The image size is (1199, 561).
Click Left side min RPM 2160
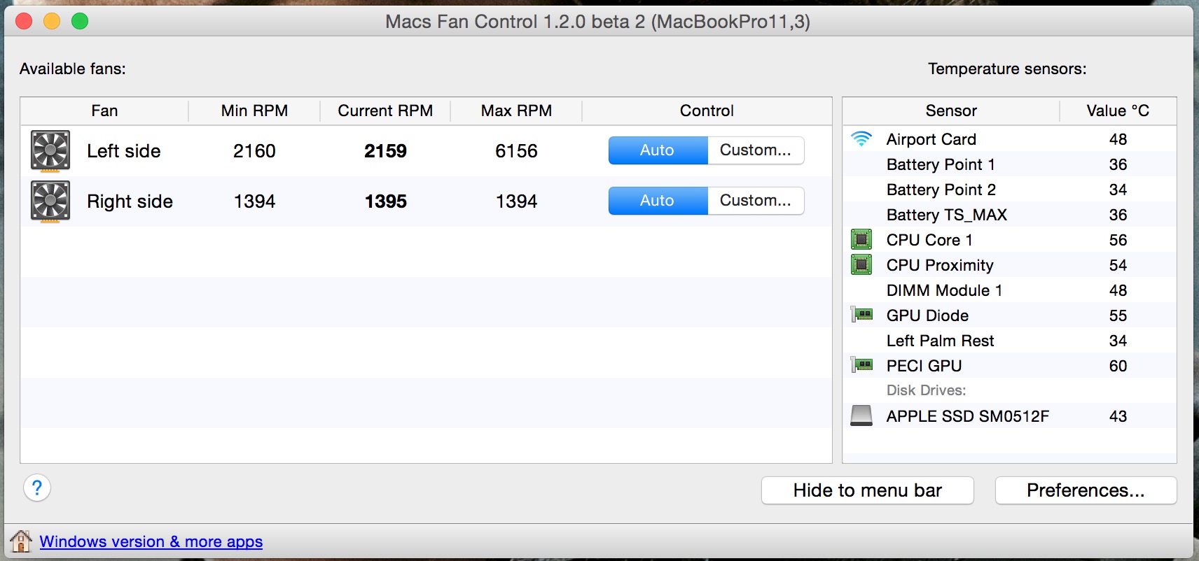(x=254, y=151)
